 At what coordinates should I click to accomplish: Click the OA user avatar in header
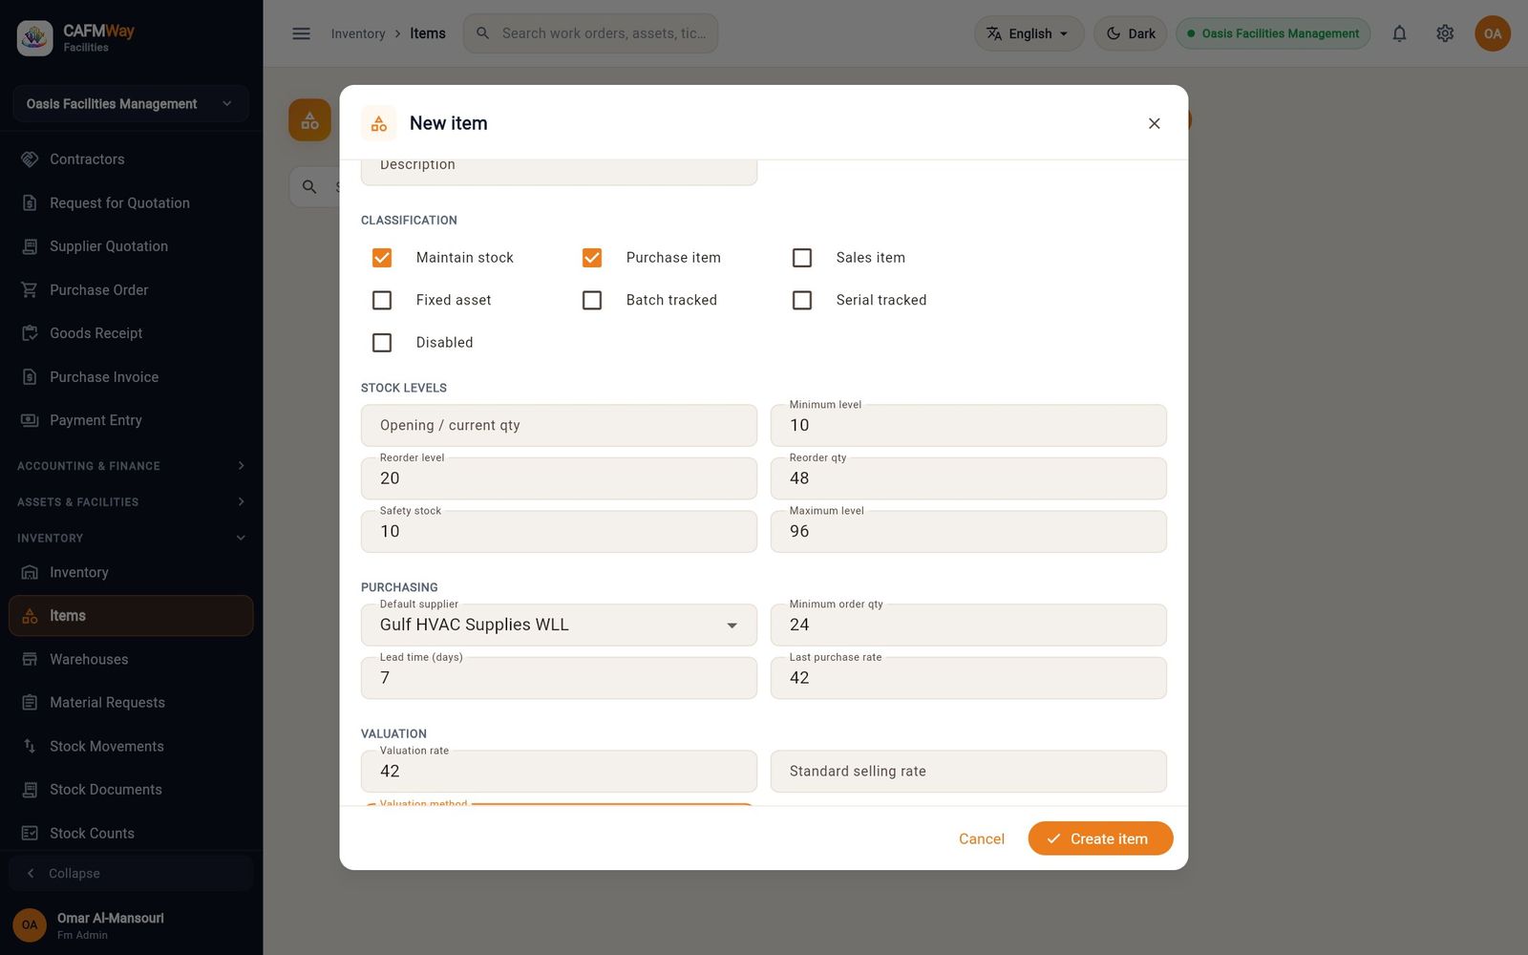point(1492,33)
